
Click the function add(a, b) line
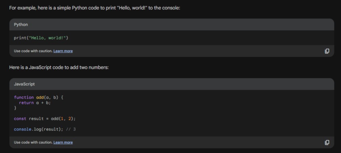39,97
